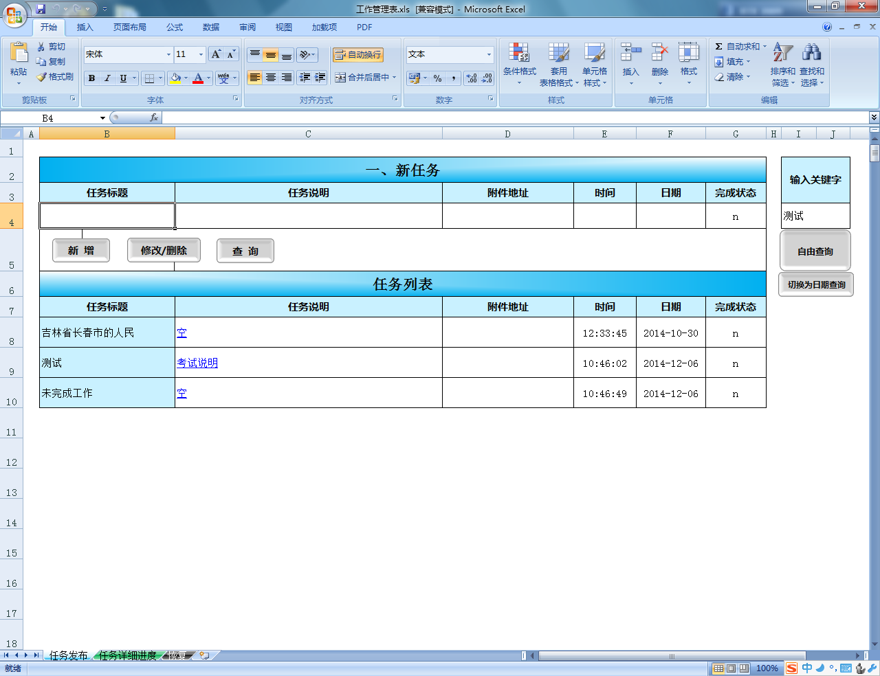Open the Name Box dropdown arrow
The width and height of the screenshot is (880, 676).
pos(102,118)
